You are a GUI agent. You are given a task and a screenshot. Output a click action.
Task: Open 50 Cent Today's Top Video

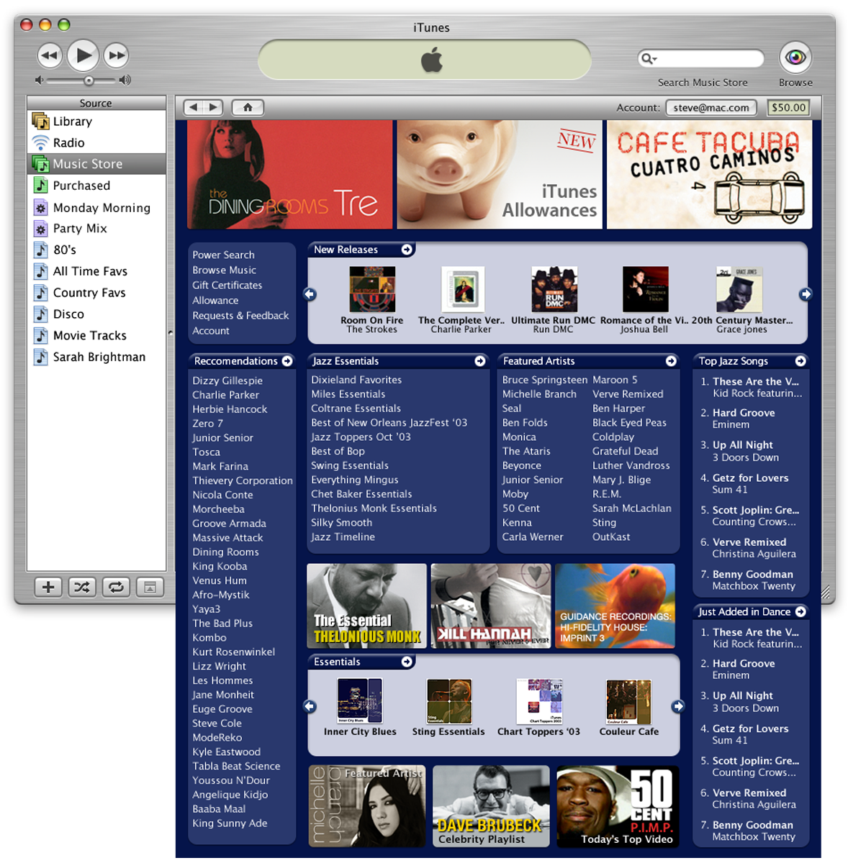pyautogui.click(x=618, y=806)
